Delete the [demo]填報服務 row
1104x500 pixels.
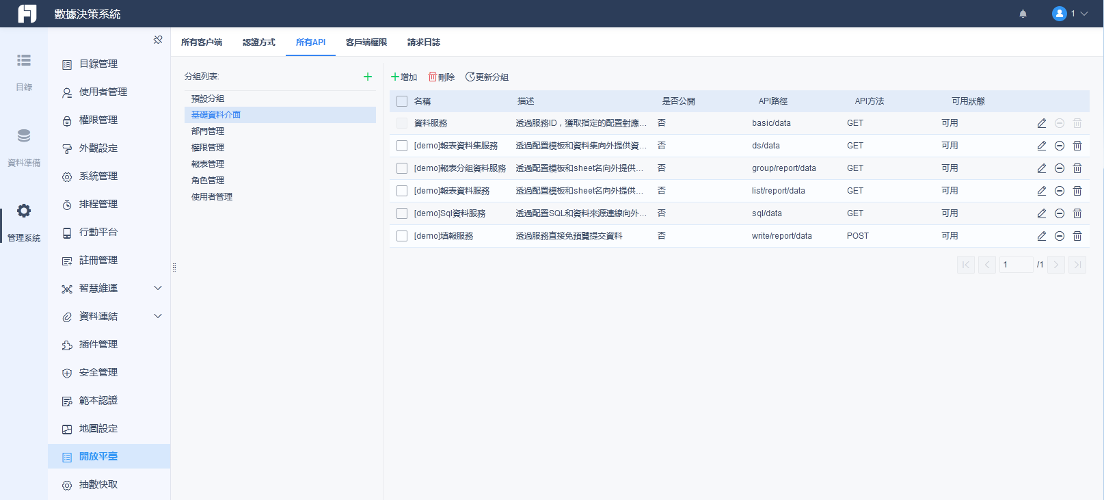[x=1077, y=236]
